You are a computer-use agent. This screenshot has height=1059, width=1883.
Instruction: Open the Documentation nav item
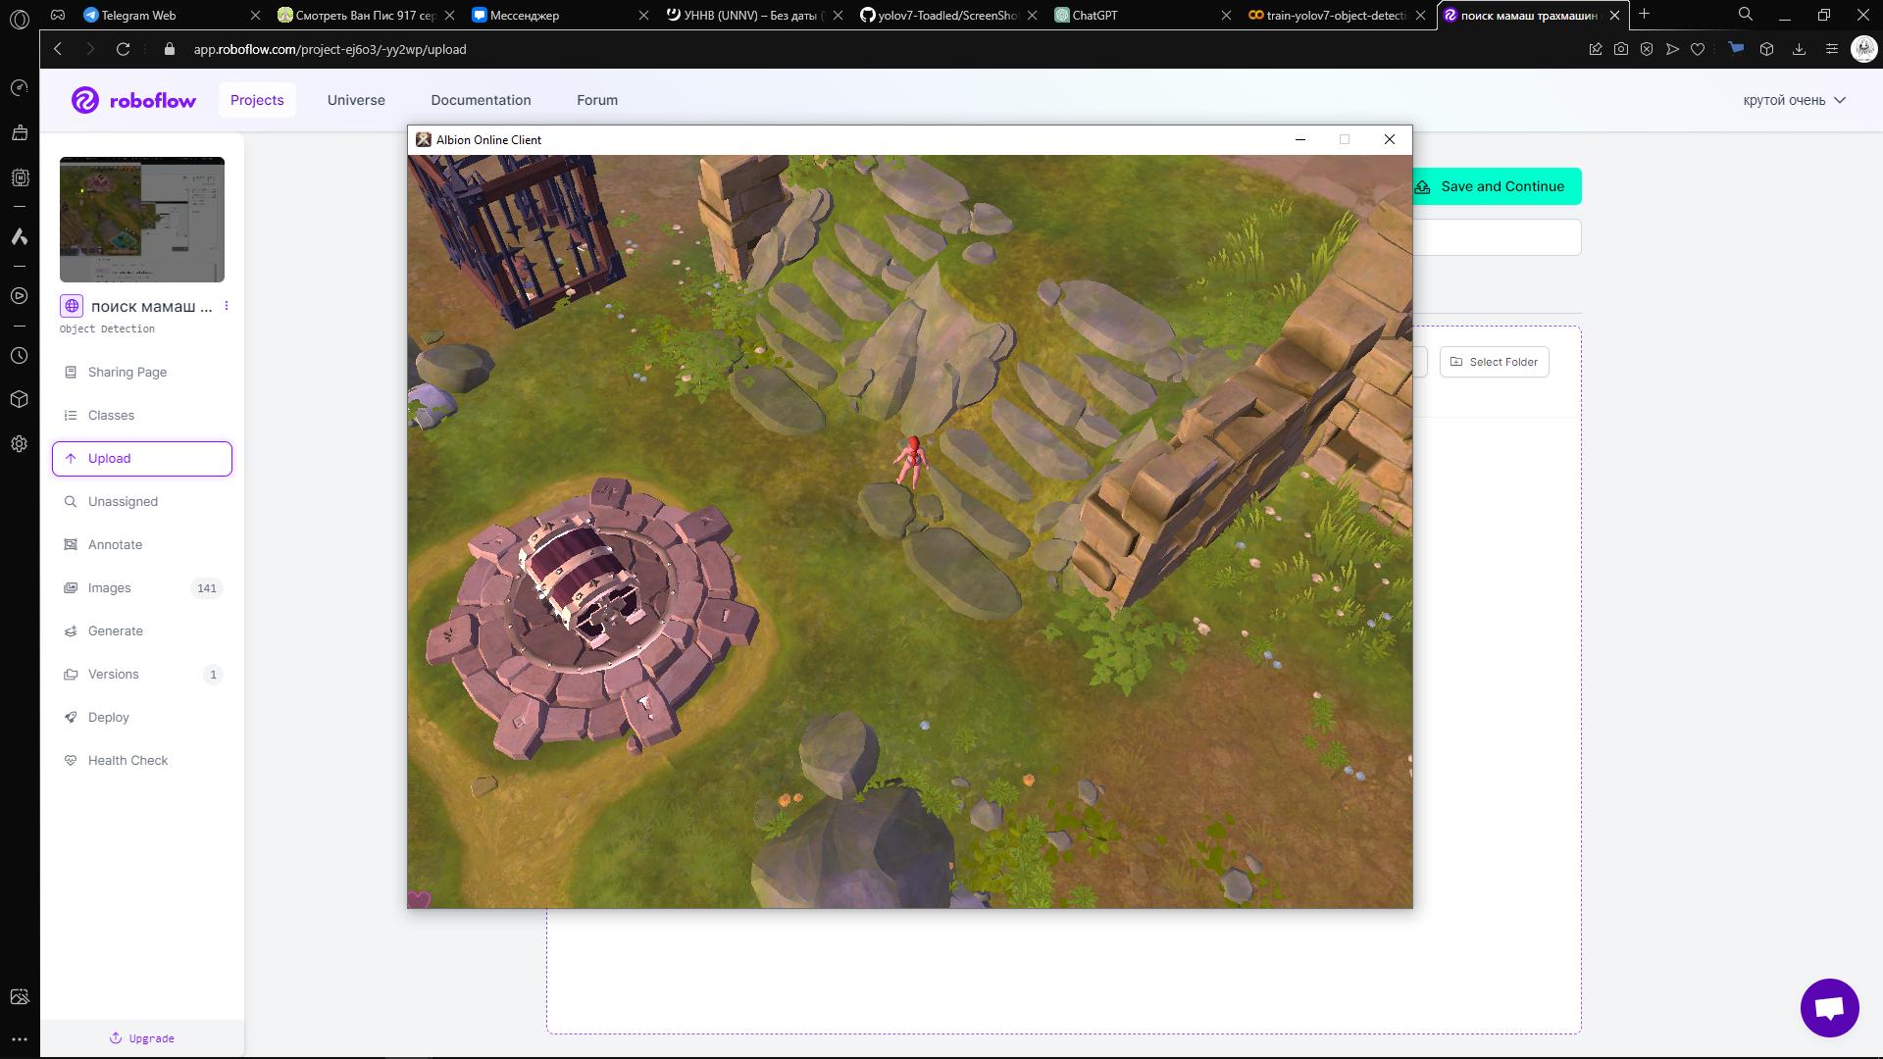481,100
